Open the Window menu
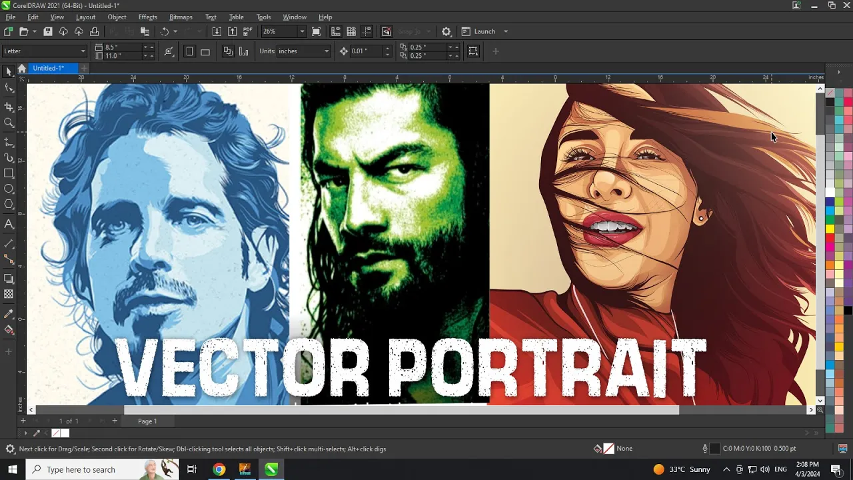Viewport: 853px width, 480px height. coord(295,17)
